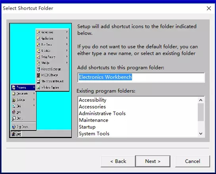Click the Documents icon in illustrated menu
216x174 pixels.
click(x=14, y=94)
